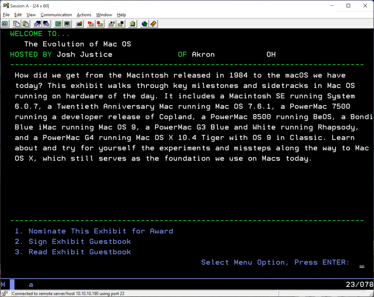The height and width of the screenshot is (297, 374).
Task: Click the 'HOSTED BY' label
Action: click(31, 55)
